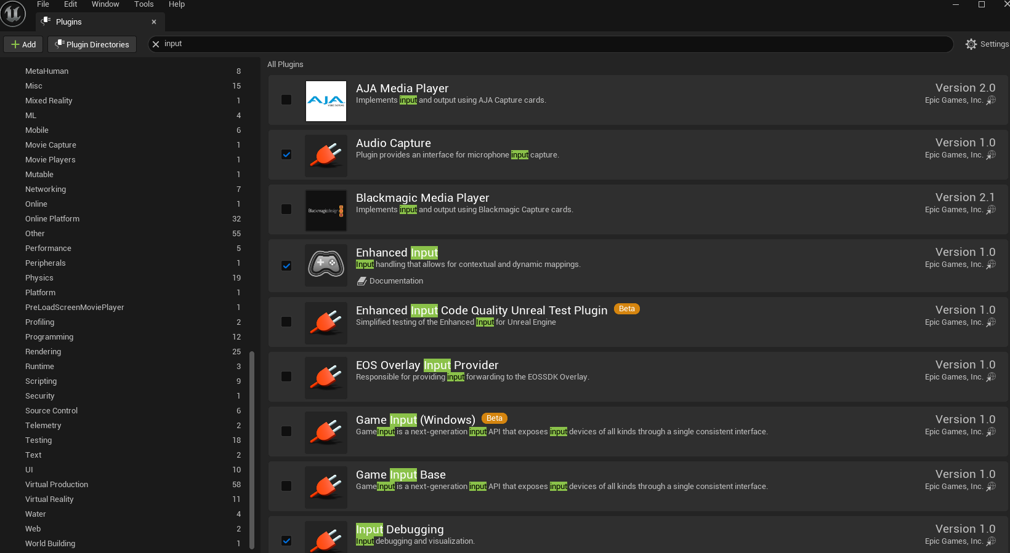1010x553 pixels.
Task: Click the Blackmagic Media Player logo icon
Action: pos(326,210)
